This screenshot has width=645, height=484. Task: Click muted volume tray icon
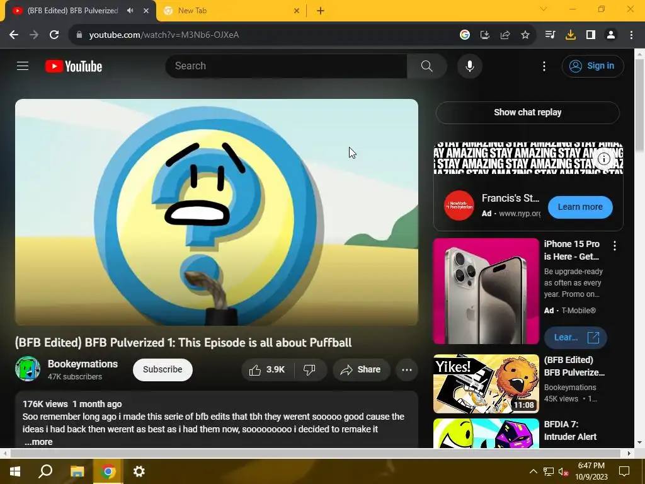[564, 471]
